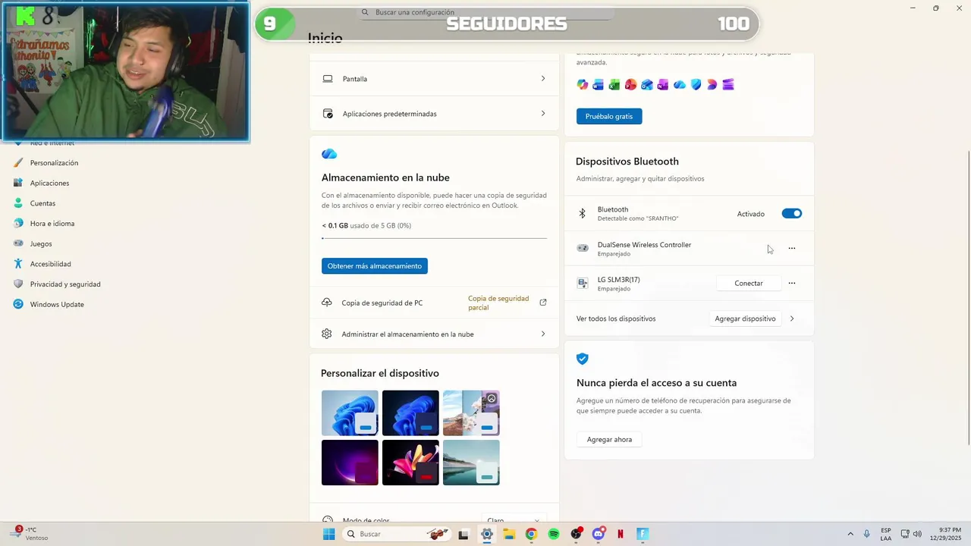Viewport: 971px width, 546px height.
Task: Click the OneDrive cloud icon above Almacenamiento en la nube
Action: pos(329,154)
